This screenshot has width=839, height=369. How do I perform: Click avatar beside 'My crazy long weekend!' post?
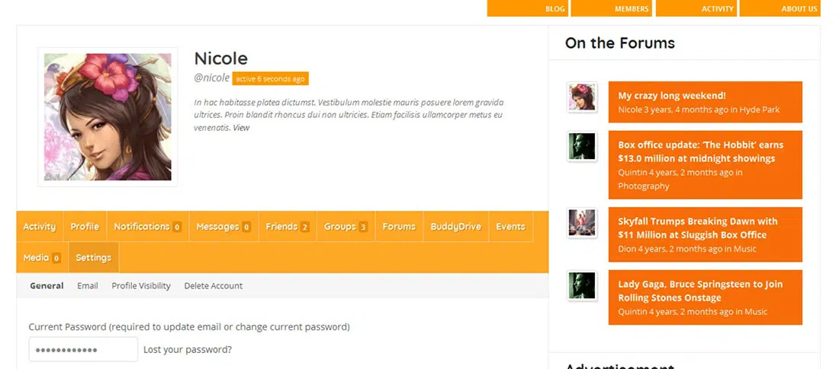pyautogui.click(x=582, y=98)
